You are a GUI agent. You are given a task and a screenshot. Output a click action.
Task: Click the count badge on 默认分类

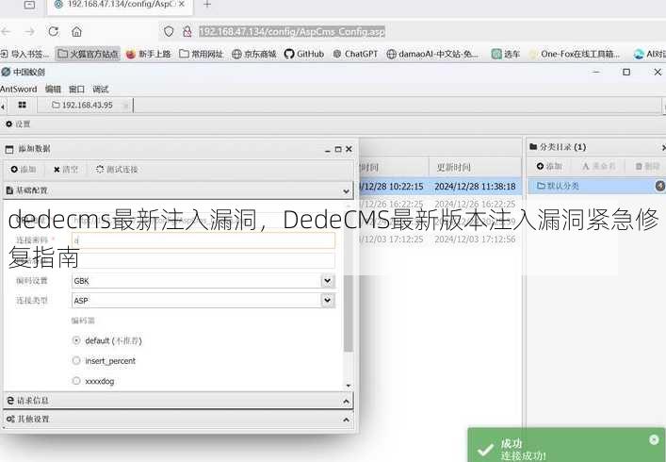pyautogui.click(x=660, y=186)
